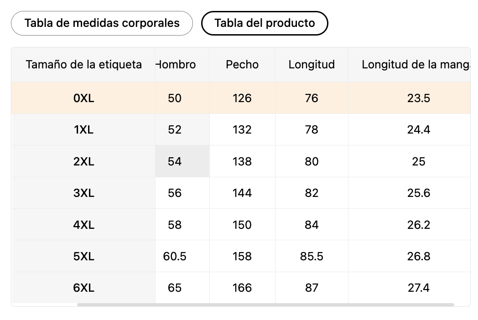478x320 pixels.
Task: Click the length value 85.5
Action: click(312, 256)
